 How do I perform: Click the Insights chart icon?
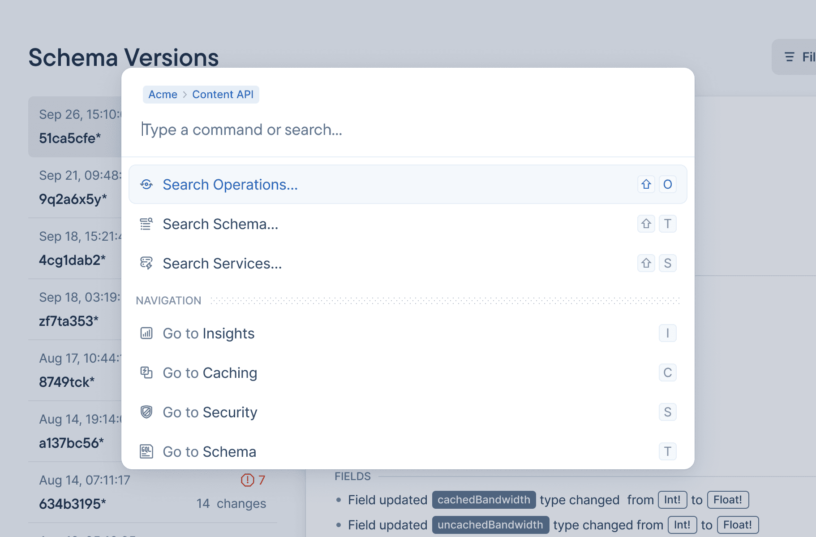point(146,333)
